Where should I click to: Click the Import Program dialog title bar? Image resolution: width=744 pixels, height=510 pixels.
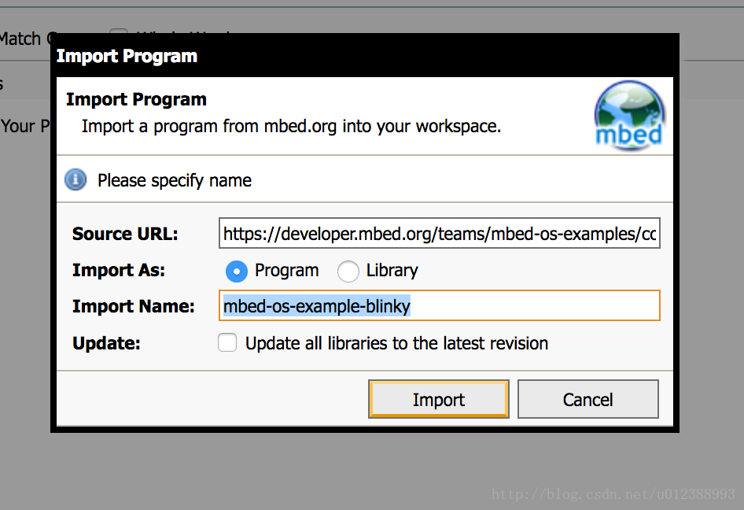(x=364, y=56)
